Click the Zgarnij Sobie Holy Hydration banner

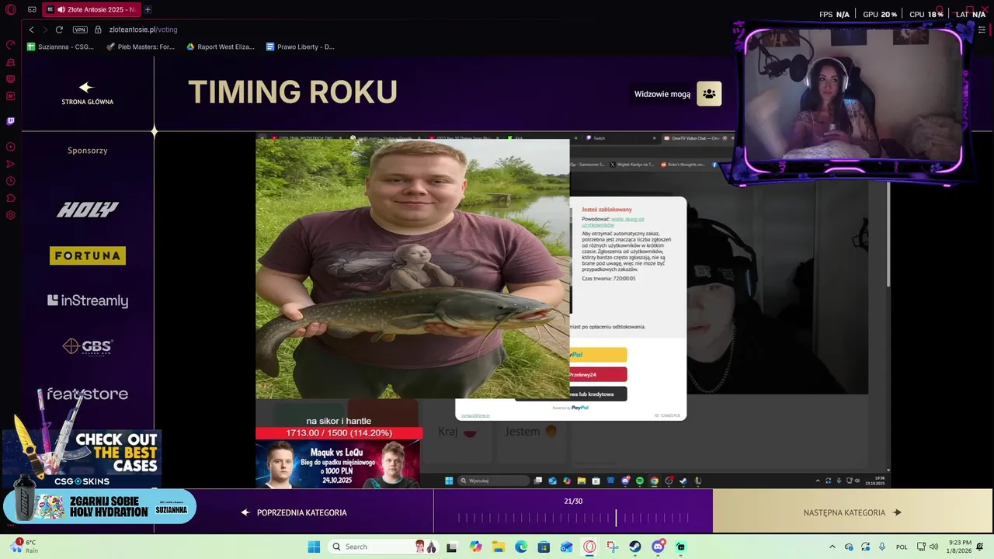pos(100,507)
